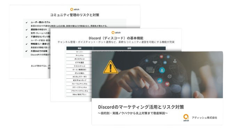Click the blue user icon in the globe
The width and height of the screenshot is (232, 130).
[x=162, y=70]
